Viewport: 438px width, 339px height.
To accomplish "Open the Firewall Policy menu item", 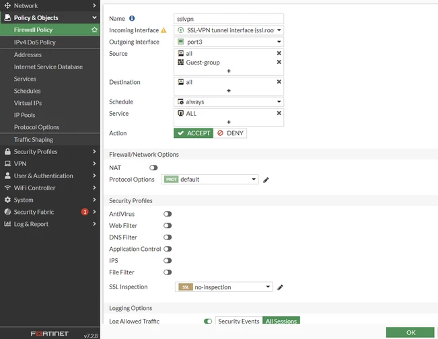I will pyautogui.click(x=50, y=30).
